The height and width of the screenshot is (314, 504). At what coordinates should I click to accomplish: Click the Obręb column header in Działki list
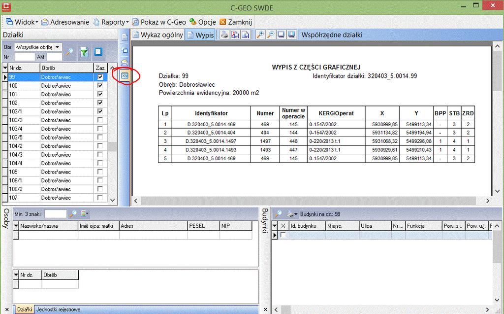66,68
